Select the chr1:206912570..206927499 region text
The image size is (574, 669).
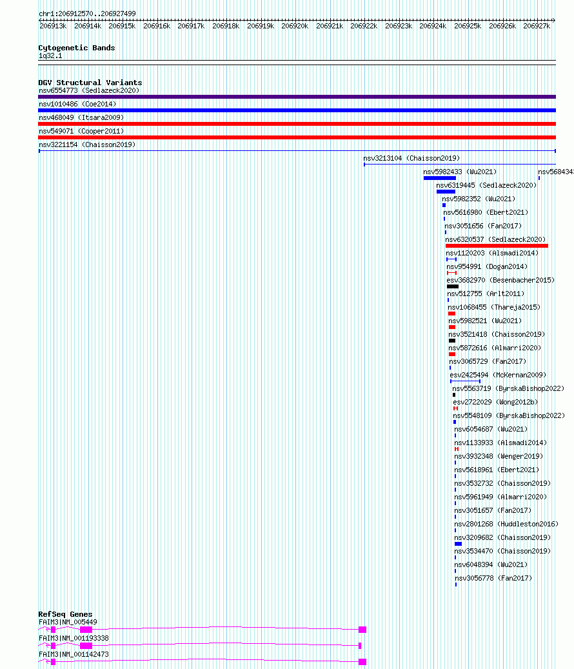[x=88, y=14]
